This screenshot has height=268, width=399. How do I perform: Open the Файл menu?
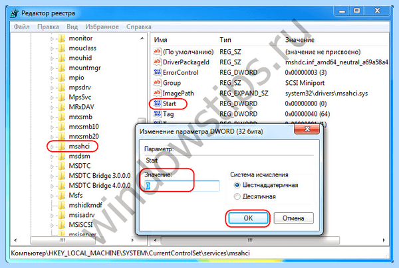pos(22,27)
